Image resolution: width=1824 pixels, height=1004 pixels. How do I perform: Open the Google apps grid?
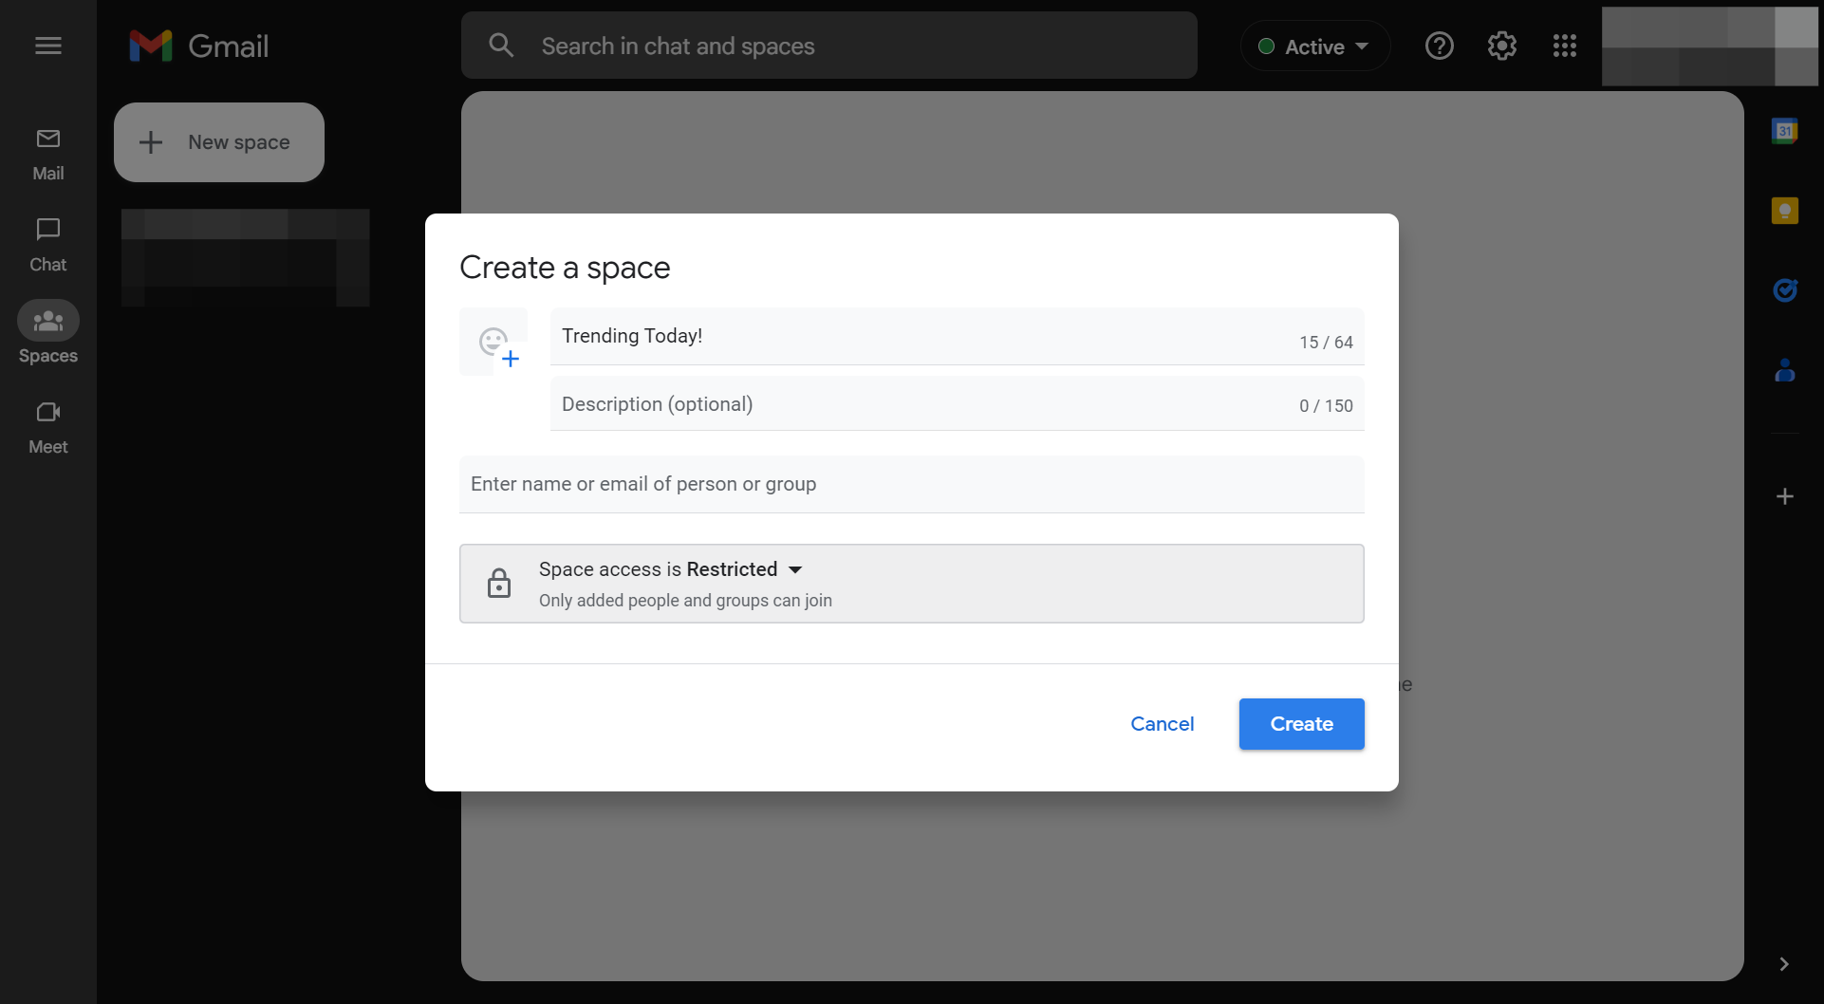click(1565, 46)
